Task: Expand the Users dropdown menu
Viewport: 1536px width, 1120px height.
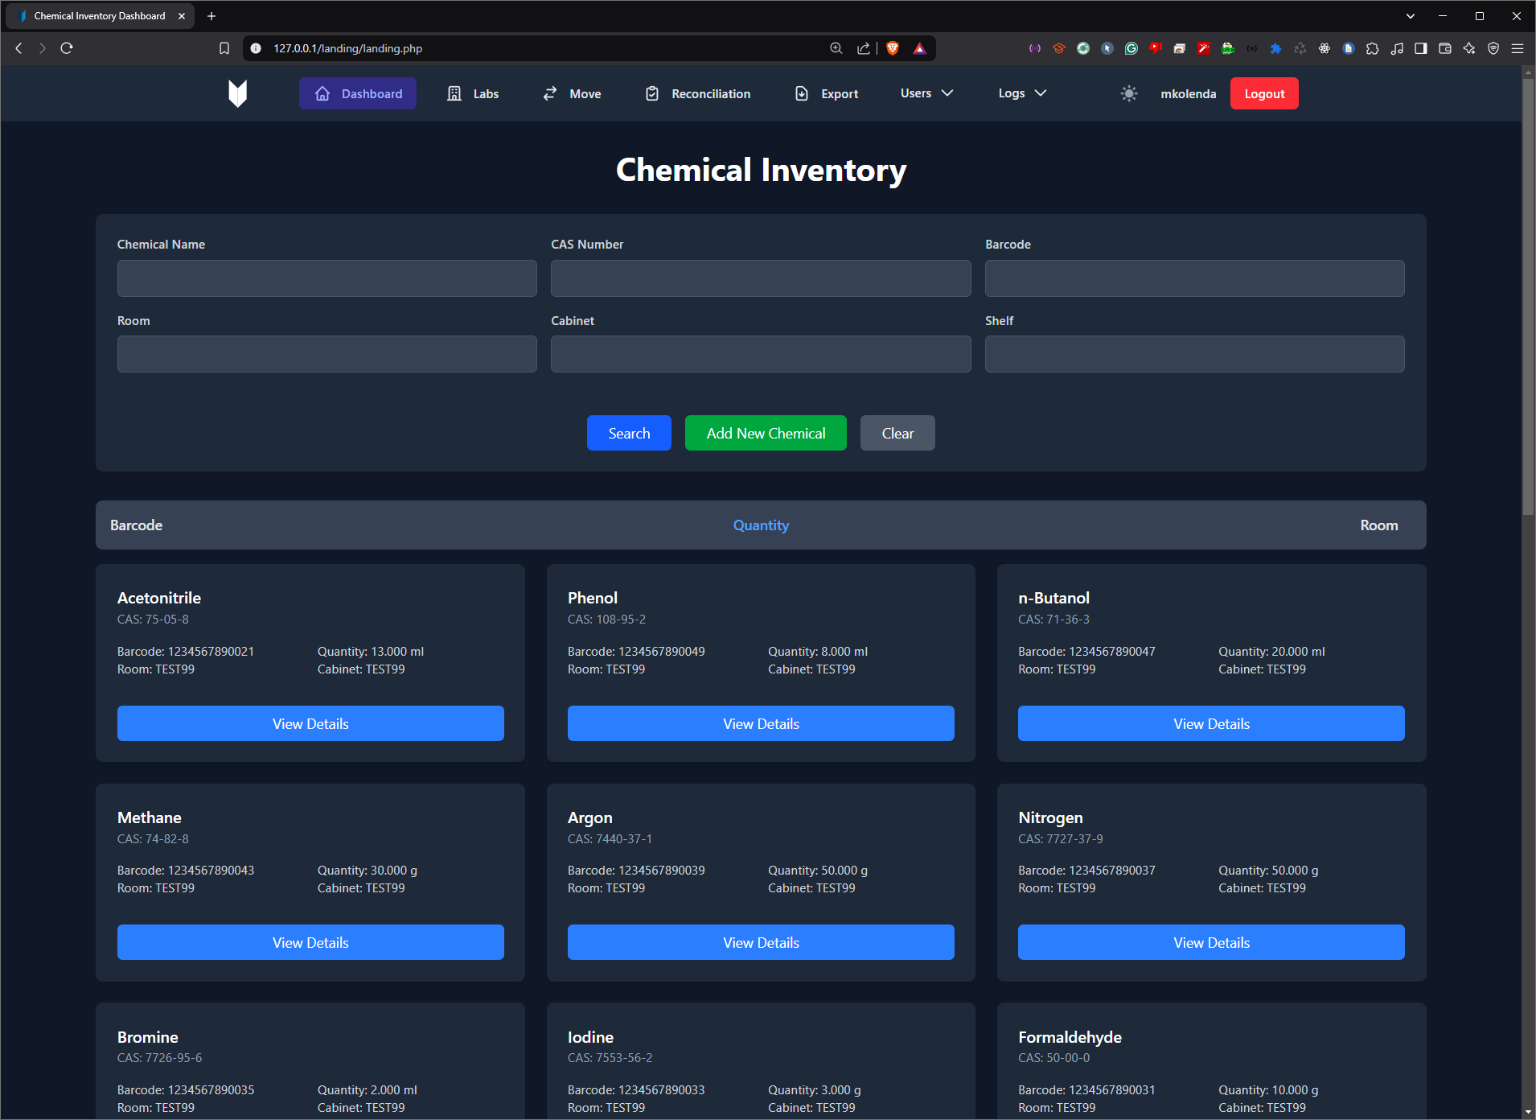Action: pos(926,93)
